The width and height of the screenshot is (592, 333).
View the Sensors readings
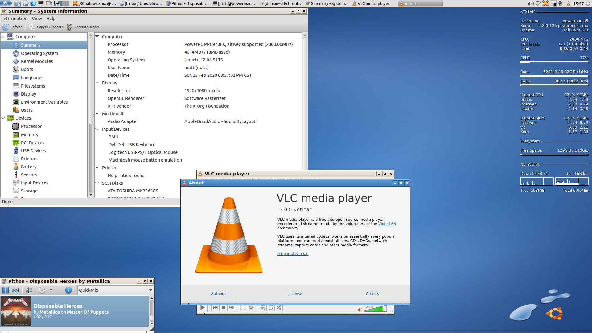(x=29, y=175)
